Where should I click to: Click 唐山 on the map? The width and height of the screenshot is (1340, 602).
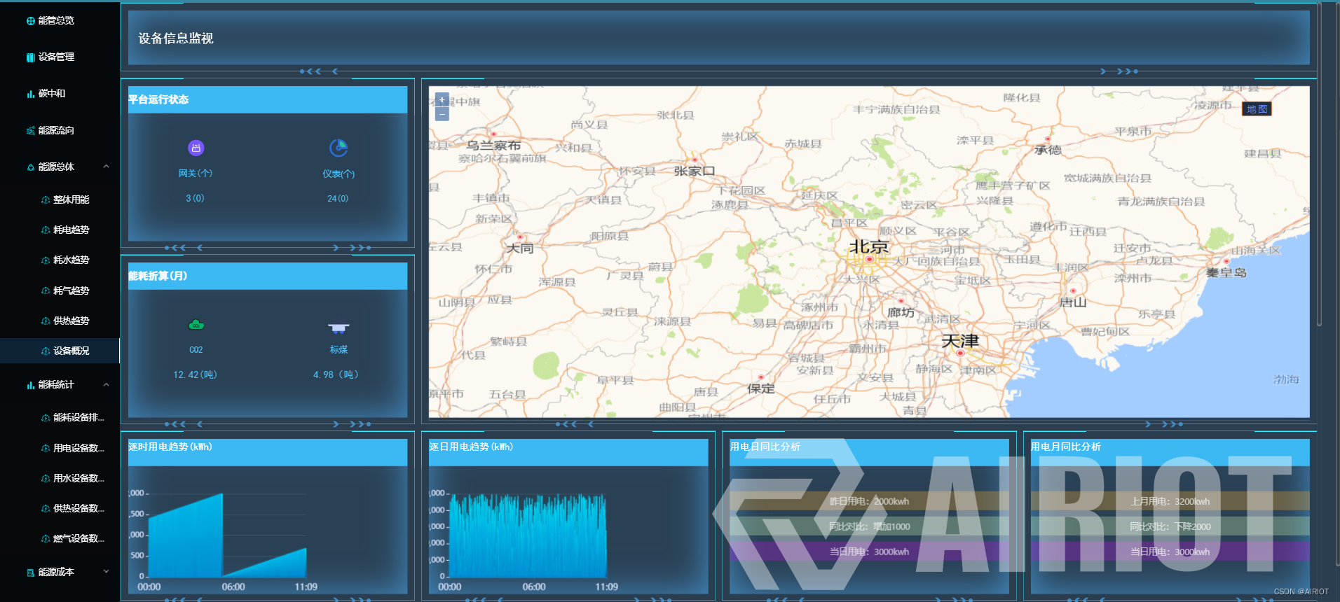[x=1073, y=302]
